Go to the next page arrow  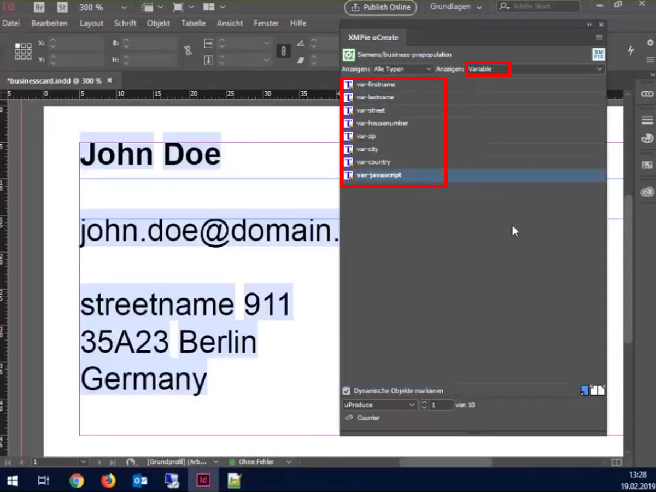(100, 462)
